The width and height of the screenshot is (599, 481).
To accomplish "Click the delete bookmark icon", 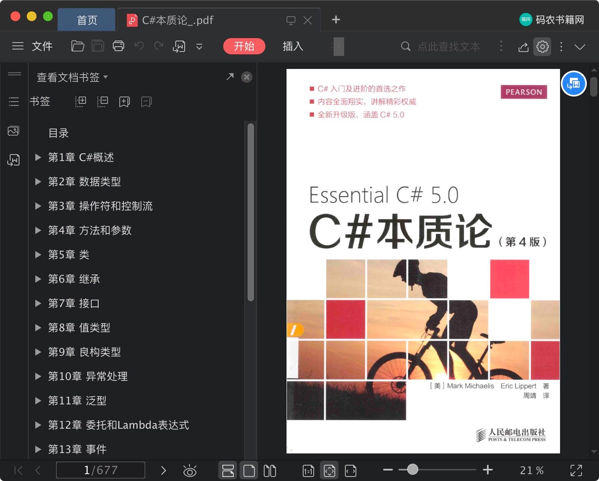I will [x=147, y=101].
